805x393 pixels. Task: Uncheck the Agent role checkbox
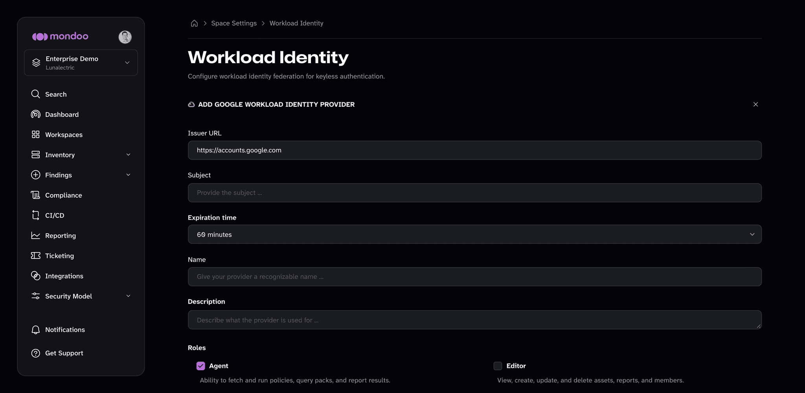(x=200, y=366)
